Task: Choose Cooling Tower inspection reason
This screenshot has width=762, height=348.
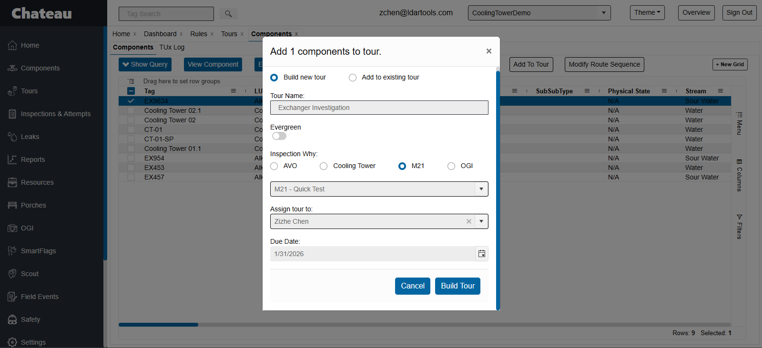Action: [324, 166]
